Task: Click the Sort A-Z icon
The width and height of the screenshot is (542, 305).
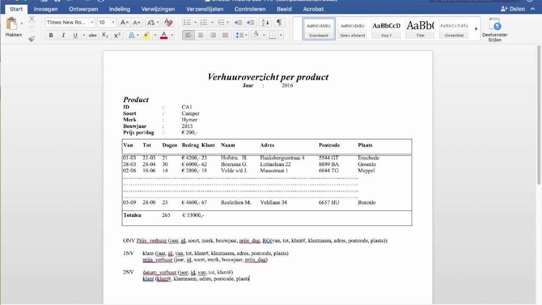Action: tap(265, 22)
